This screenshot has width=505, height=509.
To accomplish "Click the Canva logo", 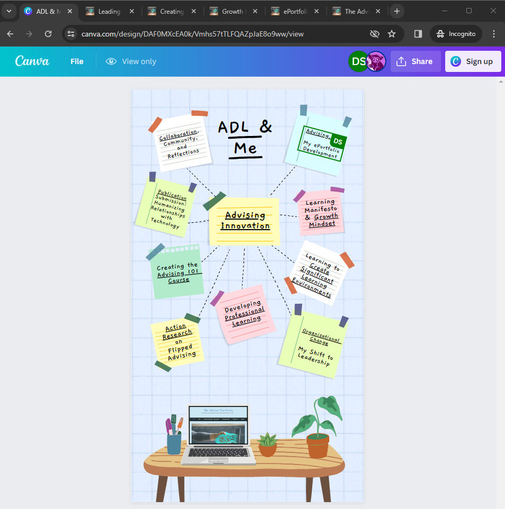I will click(32, 61).
